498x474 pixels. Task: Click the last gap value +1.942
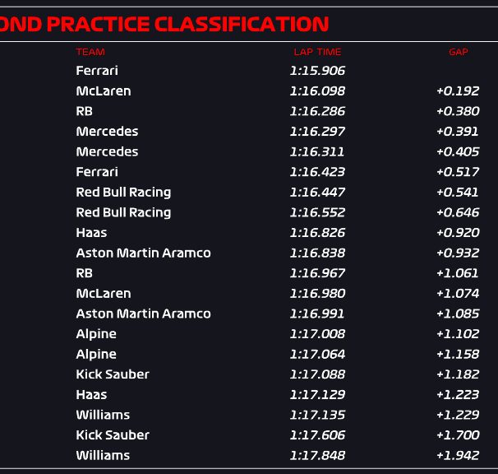458,455
